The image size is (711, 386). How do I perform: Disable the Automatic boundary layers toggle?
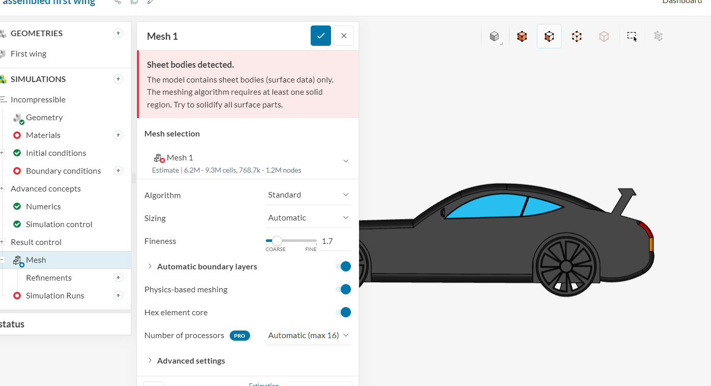click(x=345, y=266)
